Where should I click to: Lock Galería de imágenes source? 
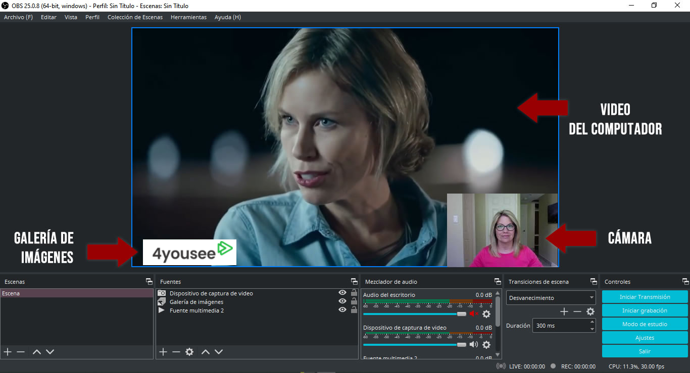[354, 301]
